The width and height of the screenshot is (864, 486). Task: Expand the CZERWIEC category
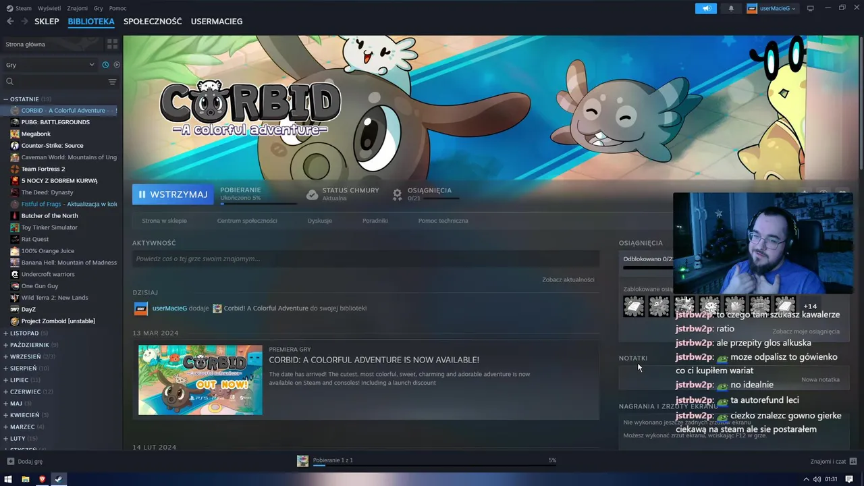5,391
